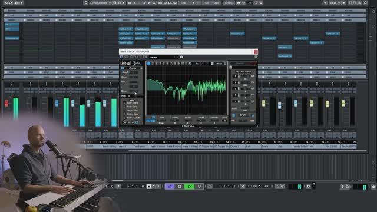Start playback with green play button
Image resolution: width=377 pixels, height=212 pixels.
pos(190,187)
